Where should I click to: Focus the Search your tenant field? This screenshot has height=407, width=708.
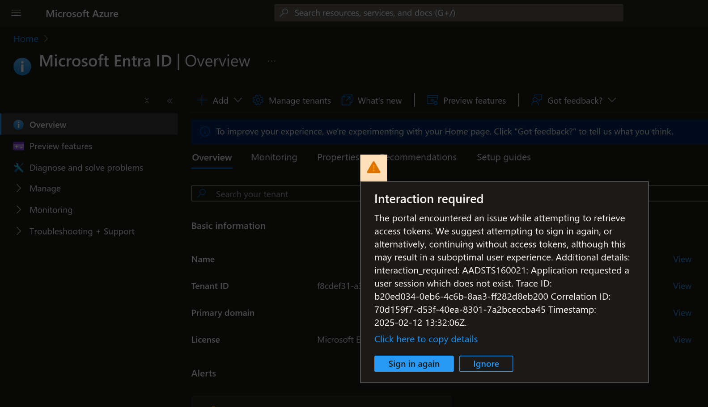pyautogui.click(x=276, y=194)
